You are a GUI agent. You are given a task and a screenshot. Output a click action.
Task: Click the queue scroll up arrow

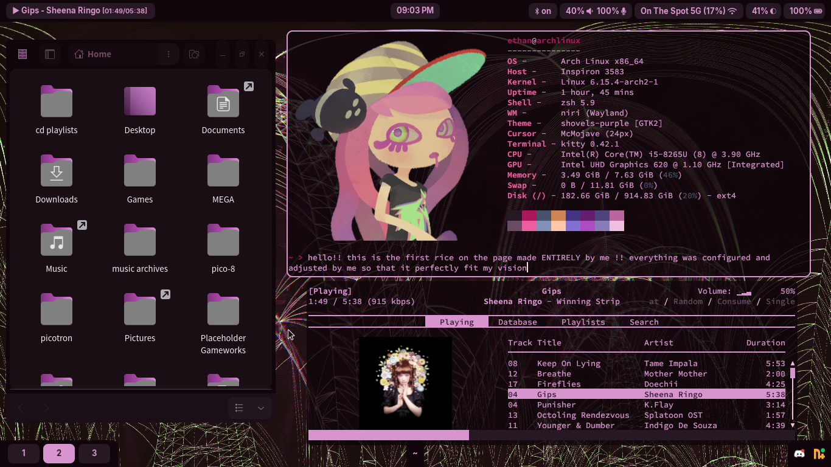click(793, 364)
